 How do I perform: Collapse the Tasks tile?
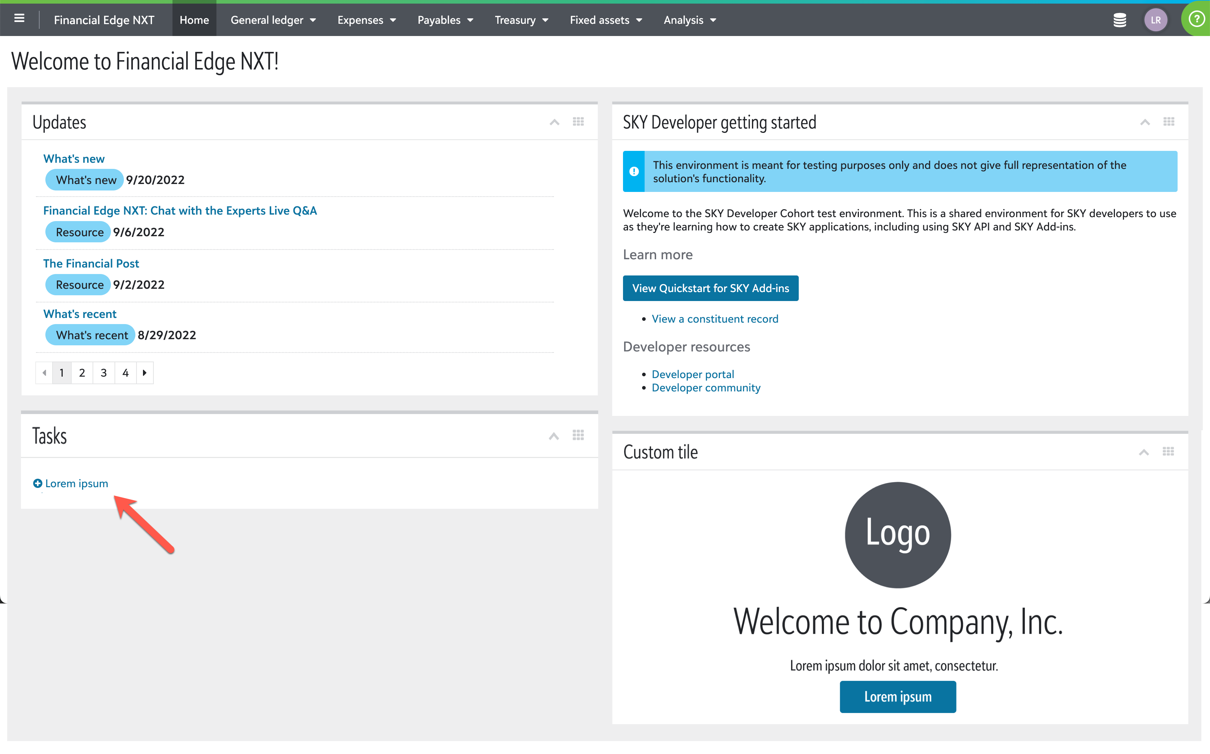[x=554, y=436]
